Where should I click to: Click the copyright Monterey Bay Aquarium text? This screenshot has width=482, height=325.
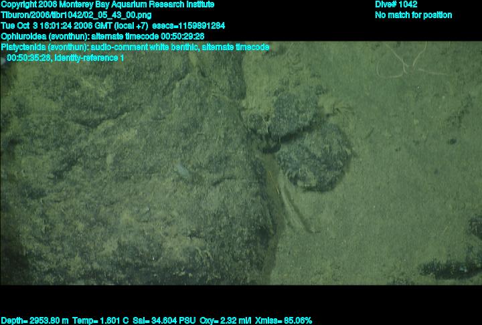[x=107, y=5]
